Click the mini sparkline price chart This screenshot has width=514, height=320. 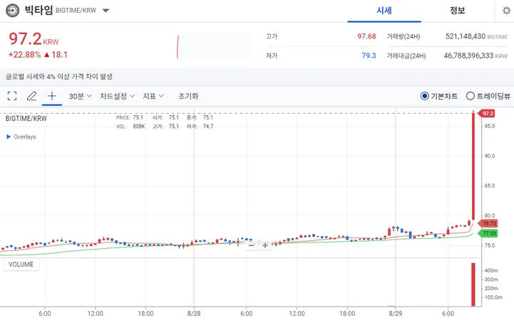tap(214, 46)
